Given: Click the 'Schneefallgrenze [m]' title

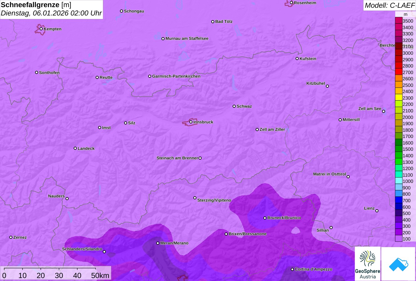Looking at the screenshot, I should pos(36,5).
